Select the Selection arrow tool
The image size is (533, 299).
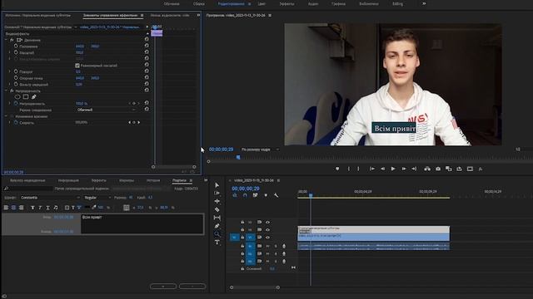[x=217, y=185]
